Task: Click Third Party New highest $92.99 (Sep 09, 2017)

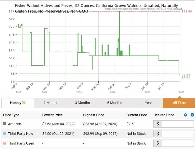Action: coord(100,133)
